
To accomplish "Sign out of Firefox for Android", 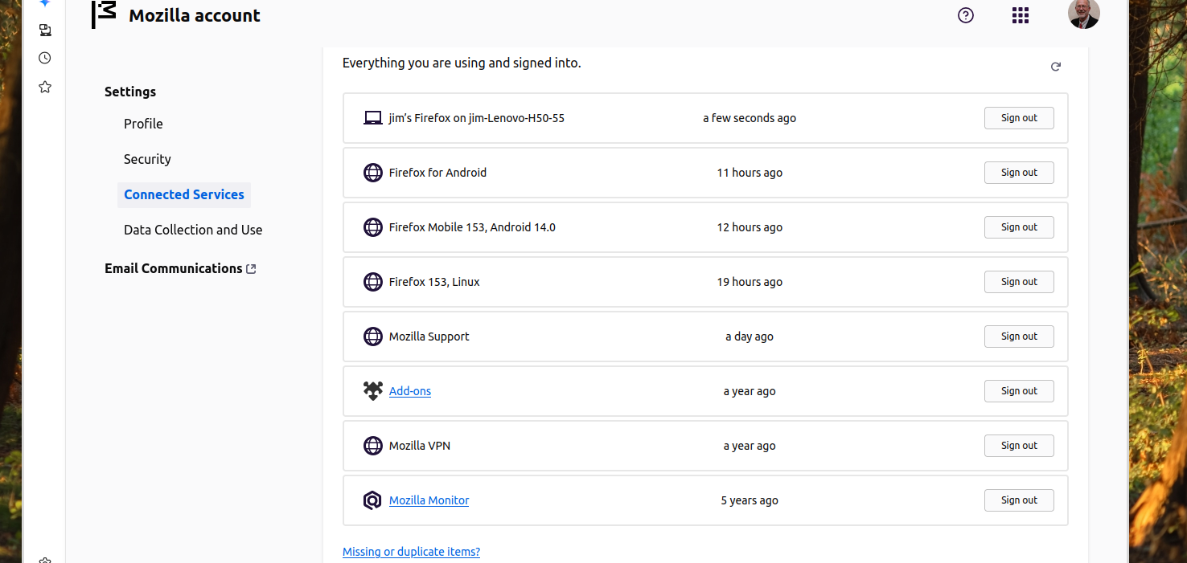I will pos(1019,173).
